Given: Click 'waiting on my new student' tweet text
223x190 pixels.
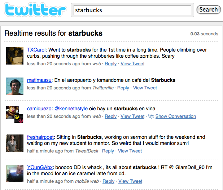Looking at the screenshot, I should point(57,143).
